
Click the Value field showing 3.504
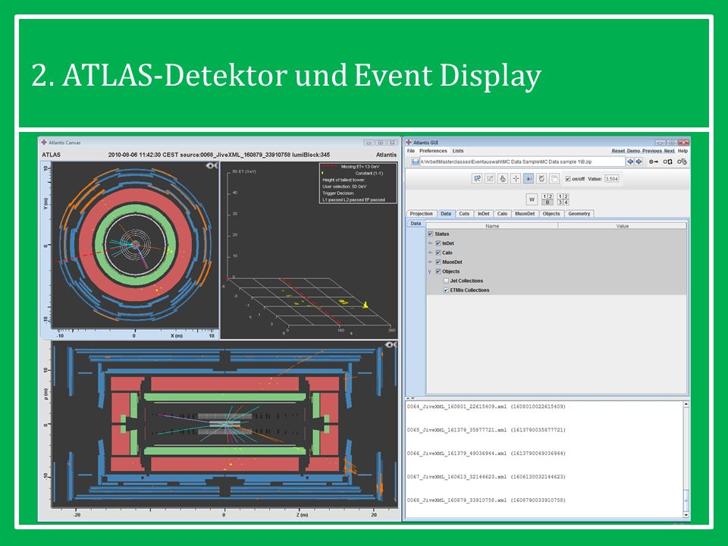coord(611,179)
